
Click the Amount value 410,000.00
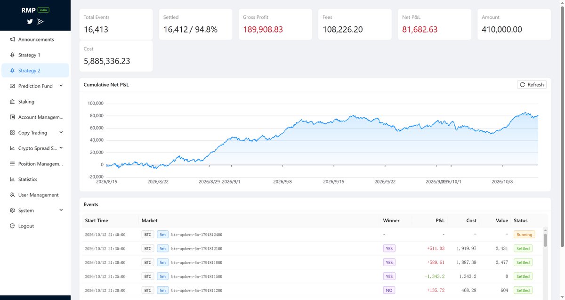click(502, 30)
